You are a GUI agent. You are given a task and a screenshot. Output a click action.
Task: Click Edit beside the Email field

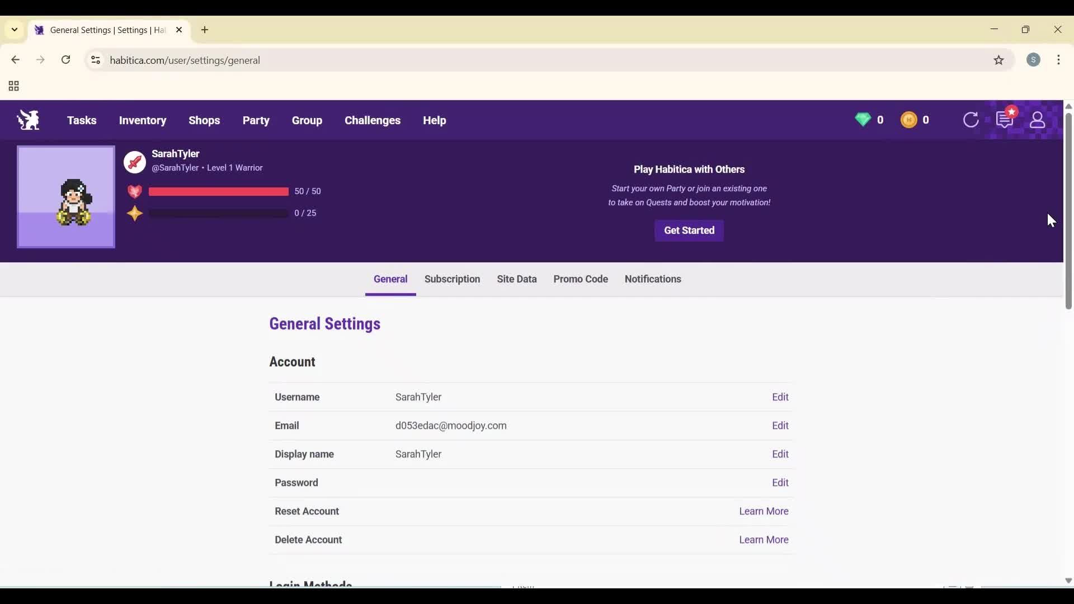[x=780, y=425]
